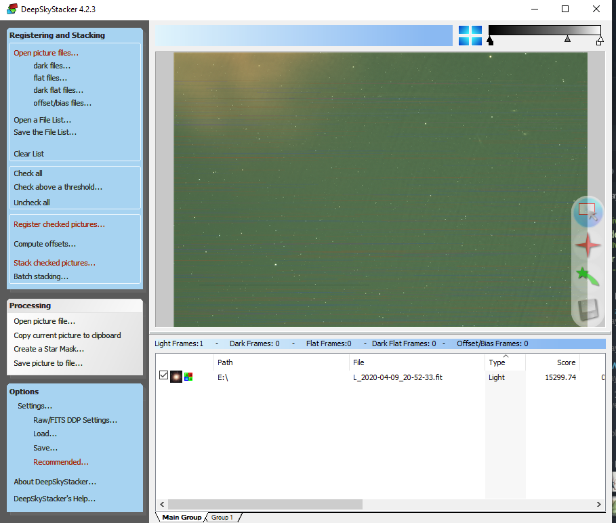Open DeepSkyStacker's Help

click(55, 499)
